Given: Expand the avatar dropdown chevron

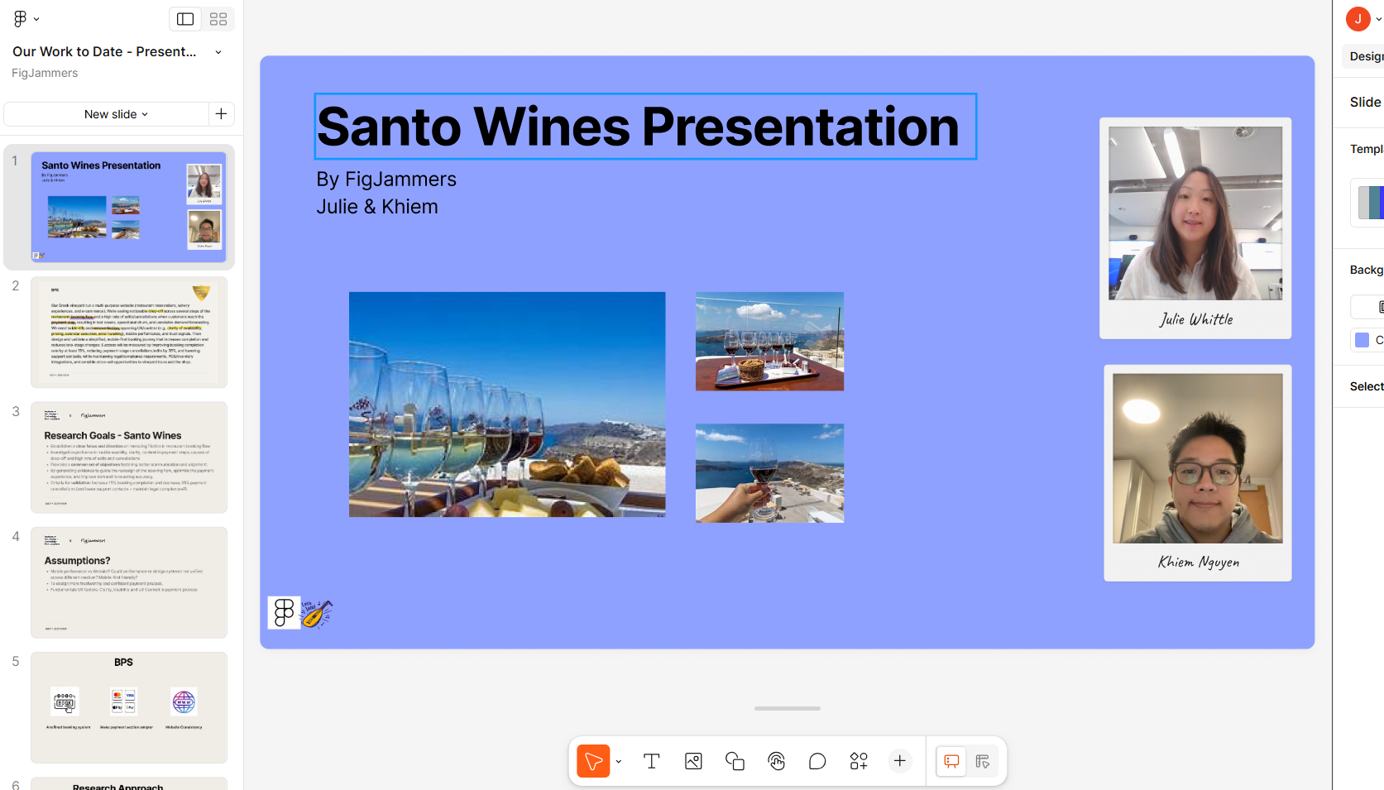Looking at the screenshot, I should [1378, 20].
